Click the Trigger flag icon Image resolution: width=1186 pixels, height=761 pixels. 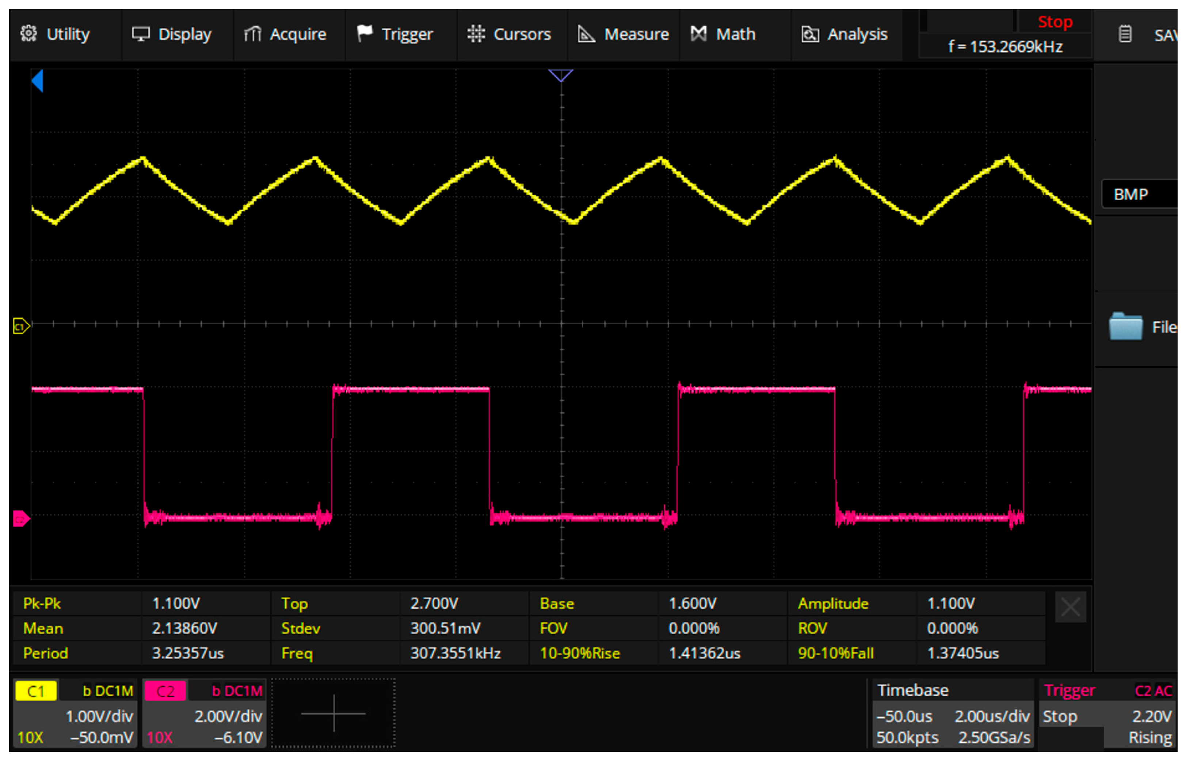[365, 34]
